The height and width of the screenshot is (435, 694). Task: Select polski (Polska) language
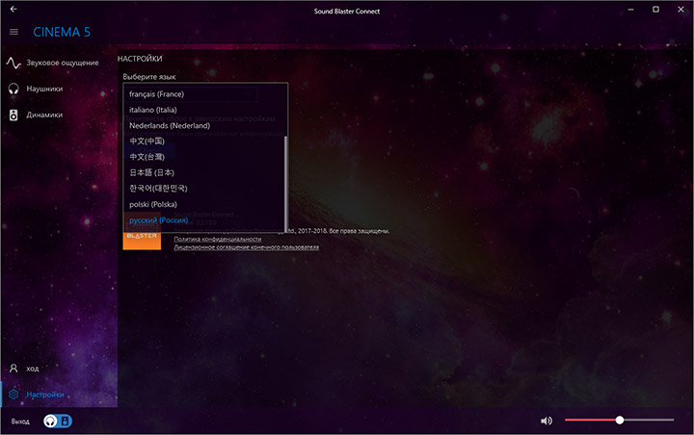(204, 204)
